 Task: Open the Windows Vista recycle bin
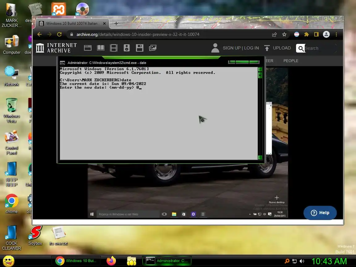click(11, 111)
